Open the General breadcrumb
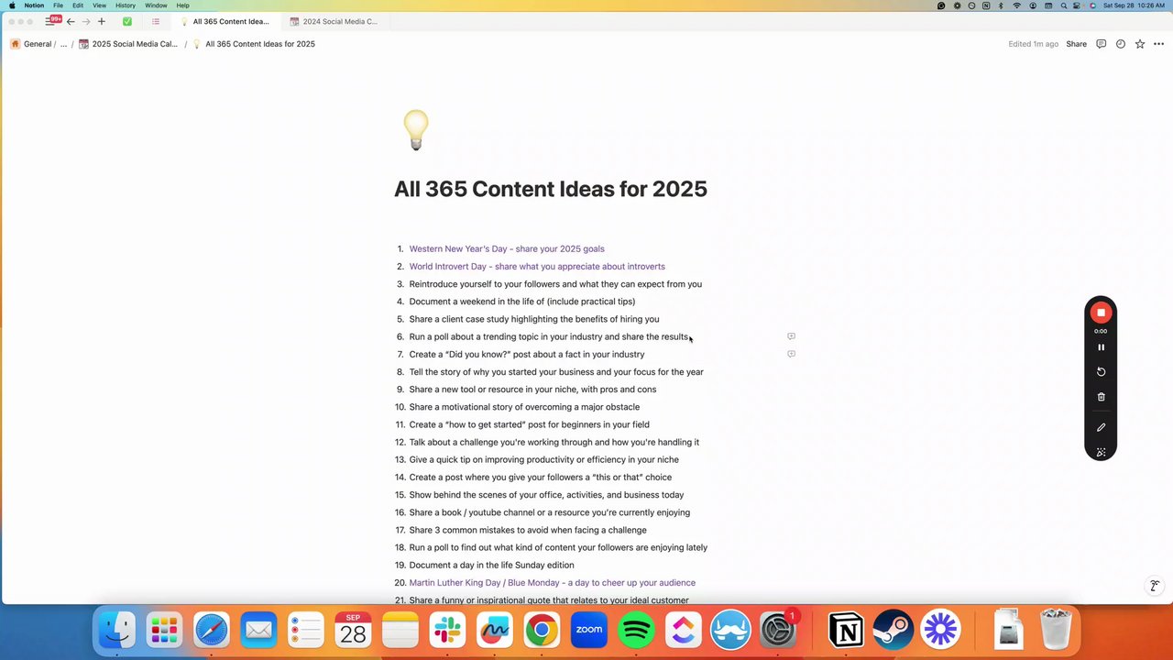This screenshot has width=1173, height=660. tap(31, 44)
